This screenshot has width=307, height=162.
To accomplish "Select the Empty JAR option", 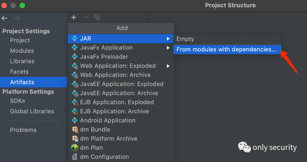I will point(185,39).
